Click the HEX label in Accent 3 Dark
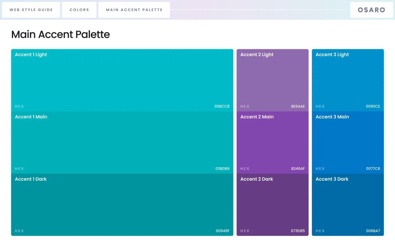 point(320,231)
